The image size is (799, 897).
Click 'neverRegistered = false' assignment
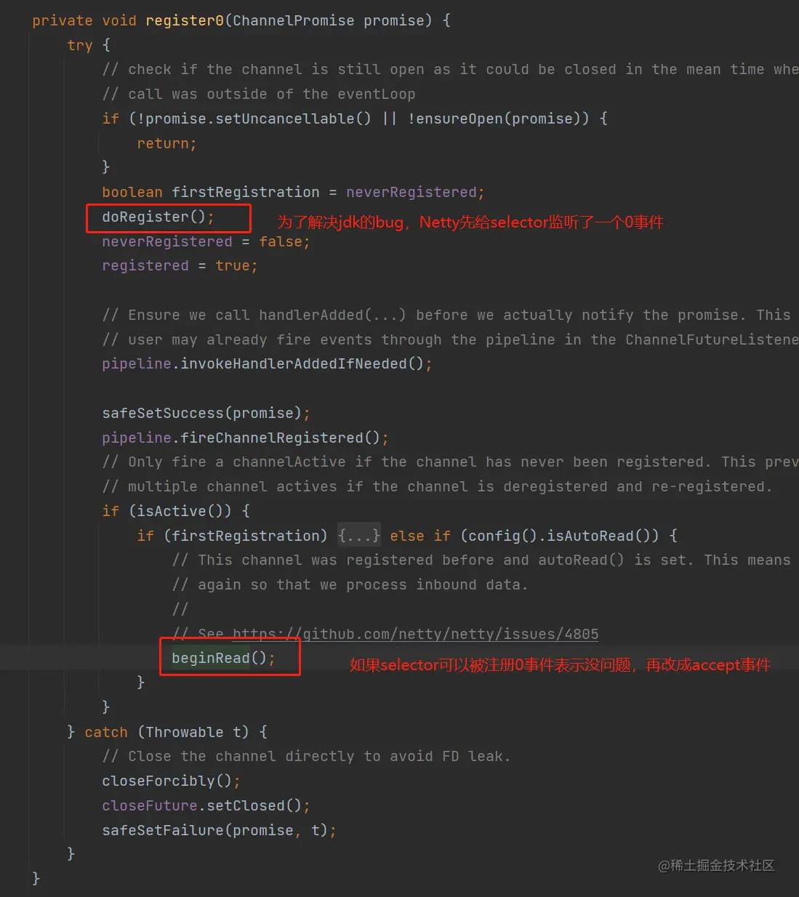pos(206,241)
